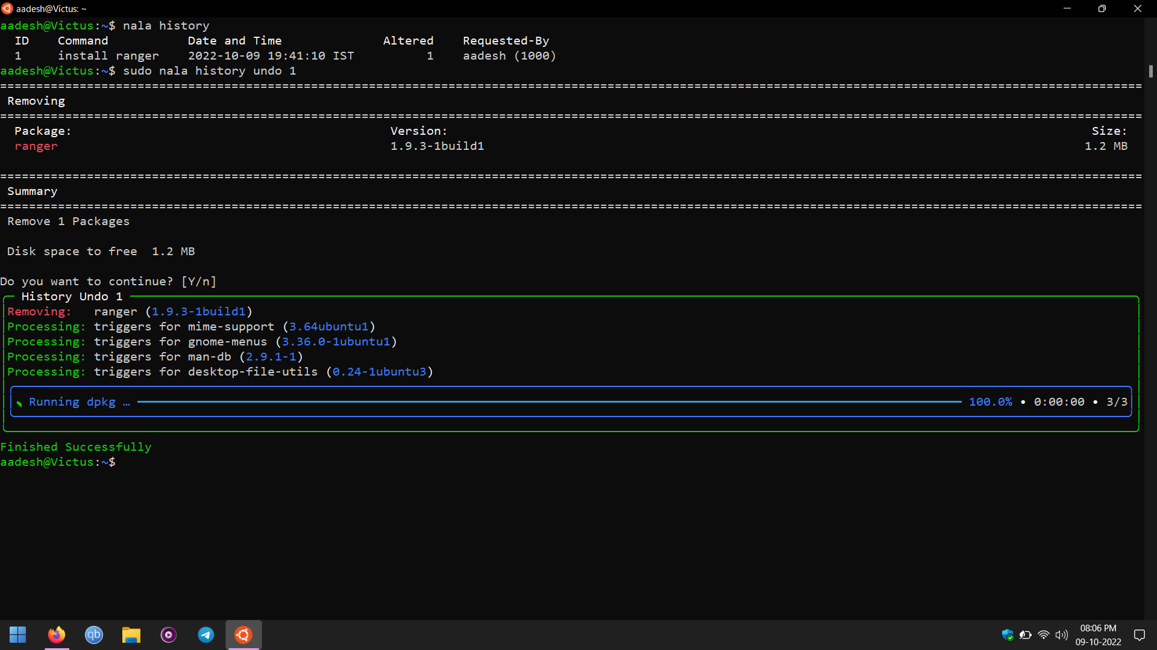
Task: Open the Start menu
Action: (18, 635)
